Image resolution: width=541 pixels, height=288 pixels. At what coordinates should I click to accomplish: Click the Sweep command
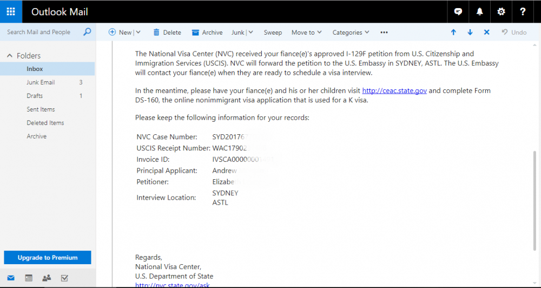click(x=273, y=32)
